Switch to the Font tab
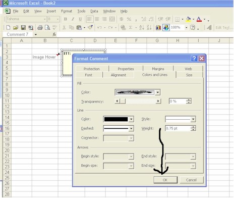This screenshot has height=198, width=234. point(89,75)
